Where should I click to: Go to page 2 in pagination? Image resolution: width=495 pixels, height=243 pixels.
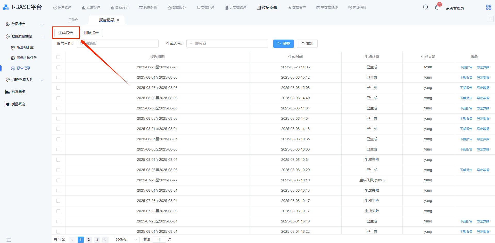click(x=89, y=240)
